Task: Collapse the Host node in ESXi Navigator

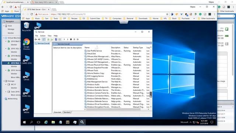Action: (x=4, y=26)
